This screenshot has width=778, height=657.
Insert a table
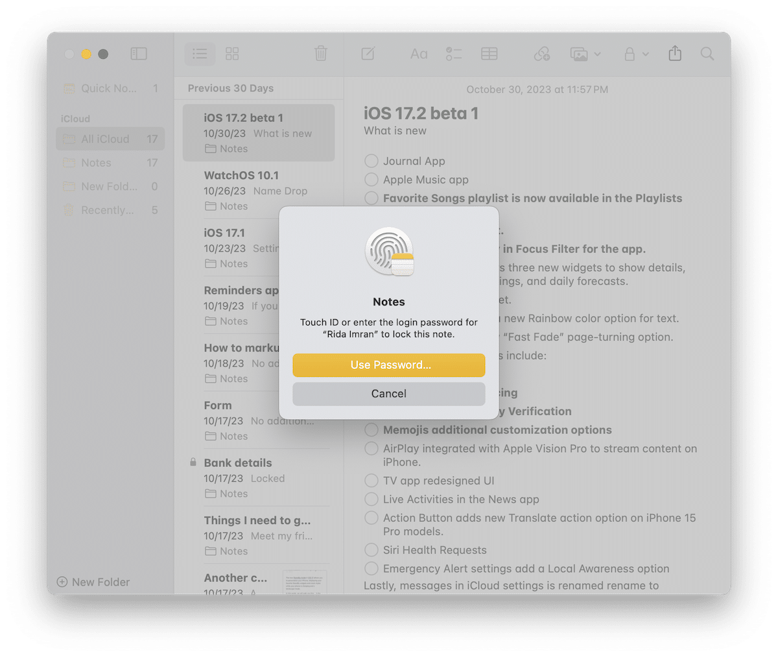[x=489, y=54]
